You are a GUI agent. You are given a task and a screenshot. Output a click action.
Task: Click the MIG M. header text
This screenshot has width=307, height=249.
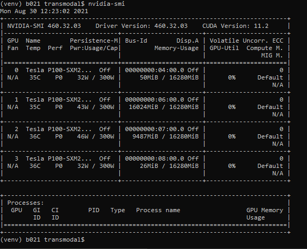click(272, 55)
